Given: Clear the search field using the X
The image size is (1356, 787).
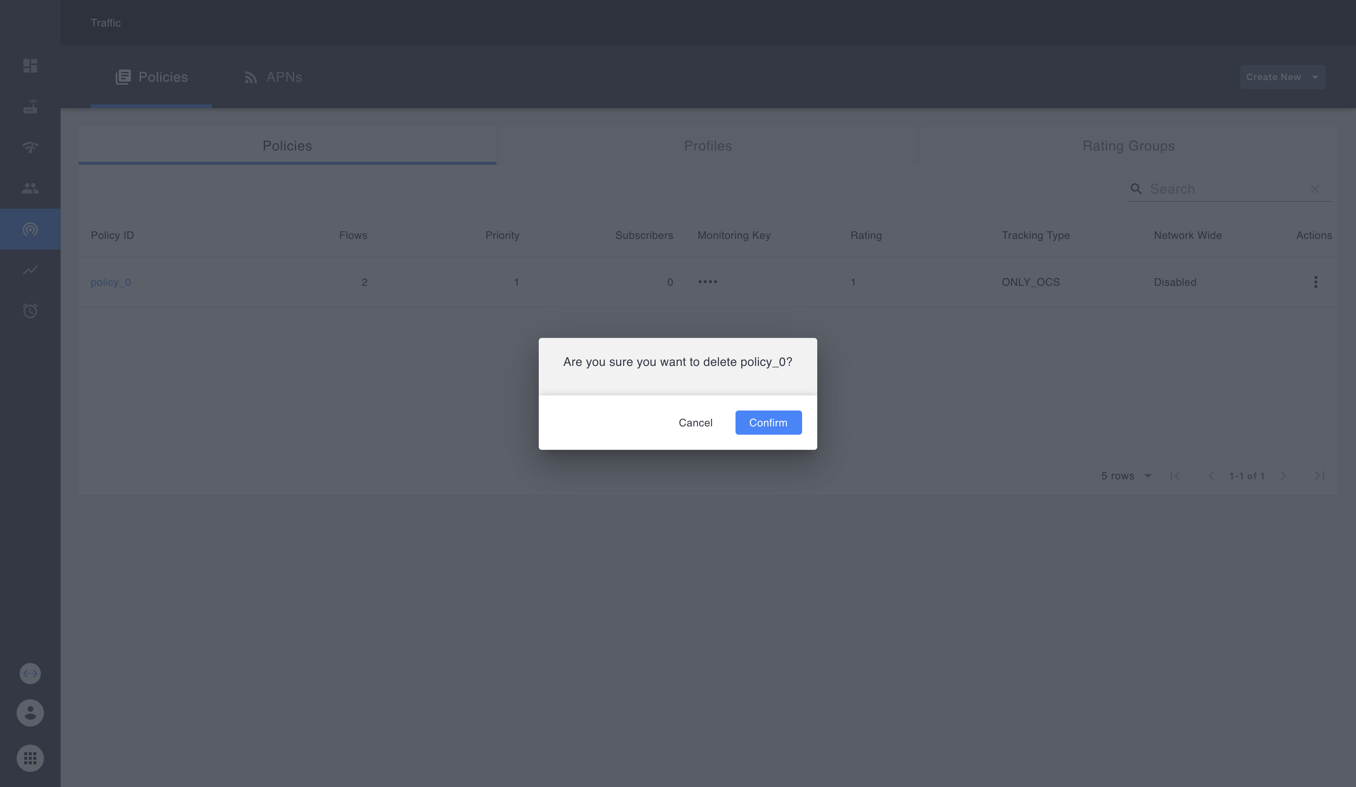Looking at the screenshot, I should (1315, 189).
